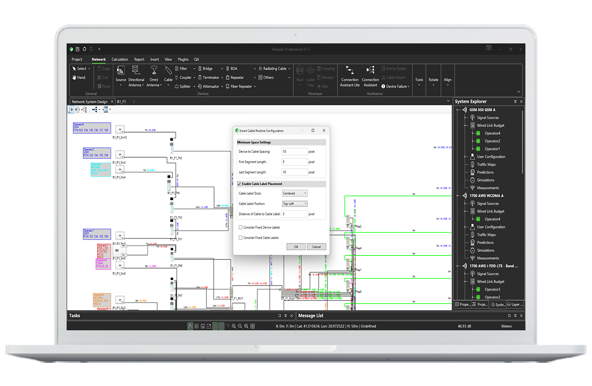The height and width of the screenshot is (386, 592).
Task: Cancel the Smart Cable Routine dialog
Action: click(x=316, y=246)
